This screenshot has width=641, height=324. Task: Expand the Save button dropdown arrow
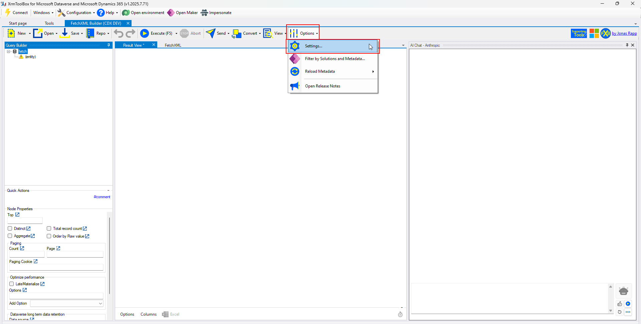(82, 33)
